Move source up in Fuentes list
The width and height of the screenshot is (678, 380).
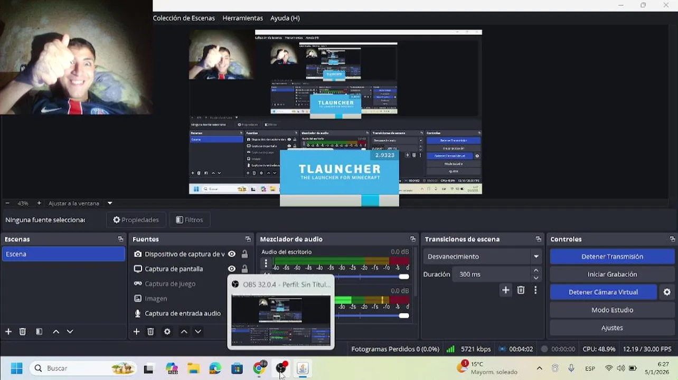pos(184,331)
